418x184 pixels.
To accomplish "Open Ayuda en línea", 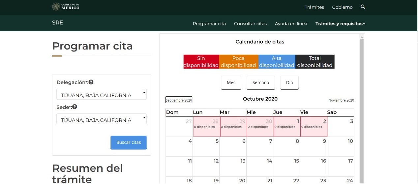I will [291, 24].
